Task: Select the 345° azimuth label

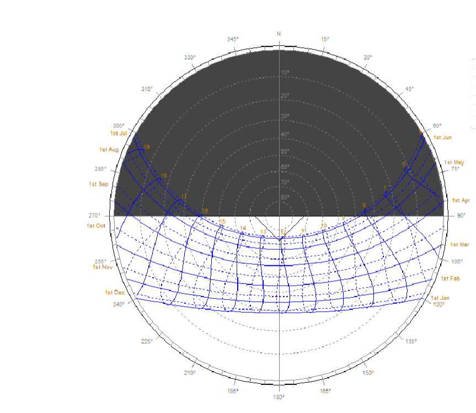Action: tap(232, 39)
